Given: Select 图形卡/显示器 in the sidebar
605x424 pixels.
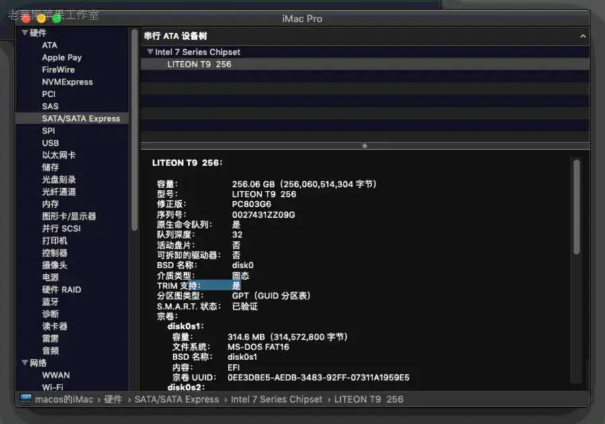Looking at the screenshot, I should pyautogui.click(x=69, y=216).
